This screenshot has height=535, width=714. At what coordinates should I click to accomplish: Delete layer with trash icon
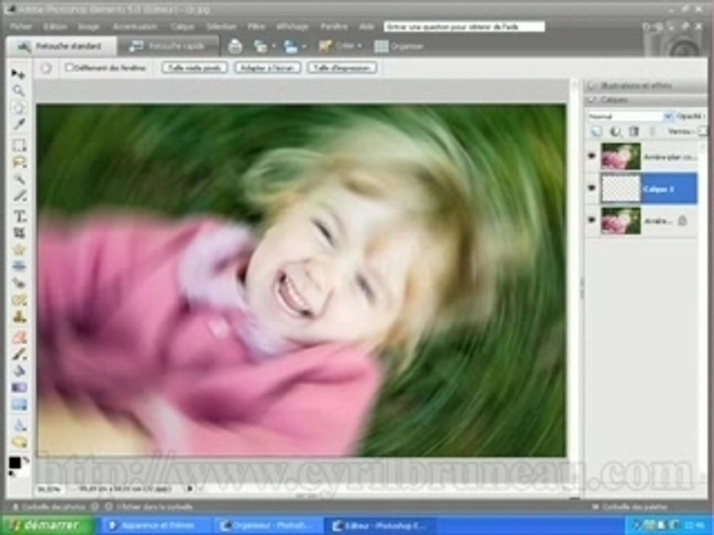634,132
